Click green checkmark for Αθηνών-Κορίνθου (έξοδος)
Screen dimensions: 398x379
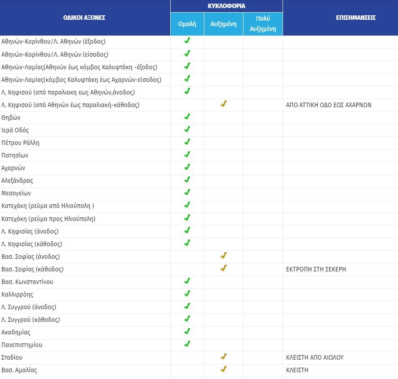[x=187, y=41]
